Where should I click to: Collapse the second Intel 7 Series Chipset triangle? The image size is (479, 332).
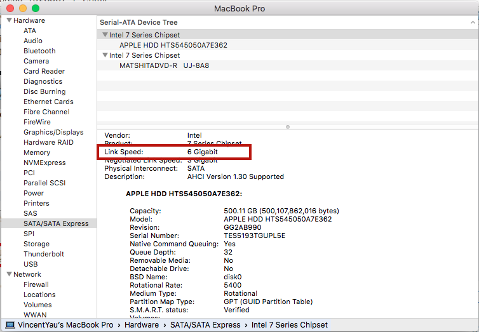(x=105, y=55)
